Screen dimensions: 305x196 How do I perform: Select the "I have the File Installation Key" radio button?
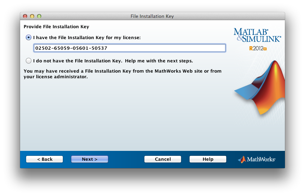tap(29, 37)
